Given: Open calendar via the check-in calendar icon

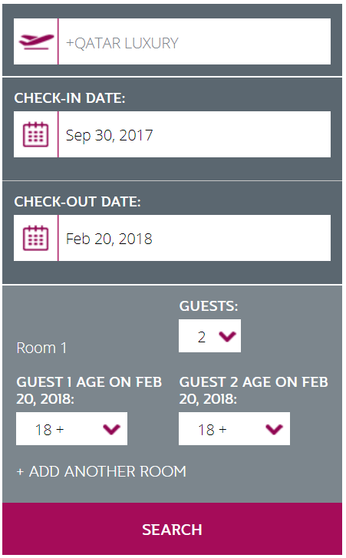Looking at the screenshot, I should pyautogui.click(x=35, y=134).
